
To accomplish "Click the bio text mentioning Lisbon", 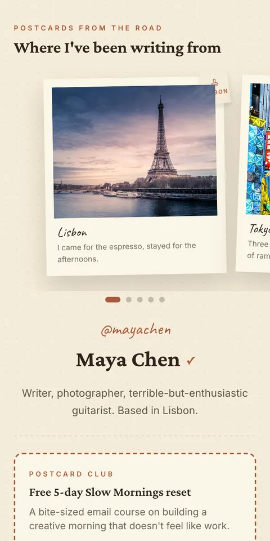I will 135,402.
